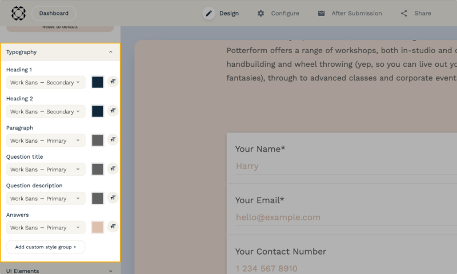Change Question title color swatch
This screenshot has width=457, height=274.
(x=97, y=169)
